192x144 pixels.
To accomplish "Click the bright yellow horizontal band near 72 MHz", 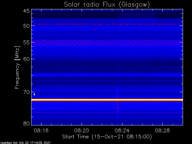I will click(x=107, y=100).
